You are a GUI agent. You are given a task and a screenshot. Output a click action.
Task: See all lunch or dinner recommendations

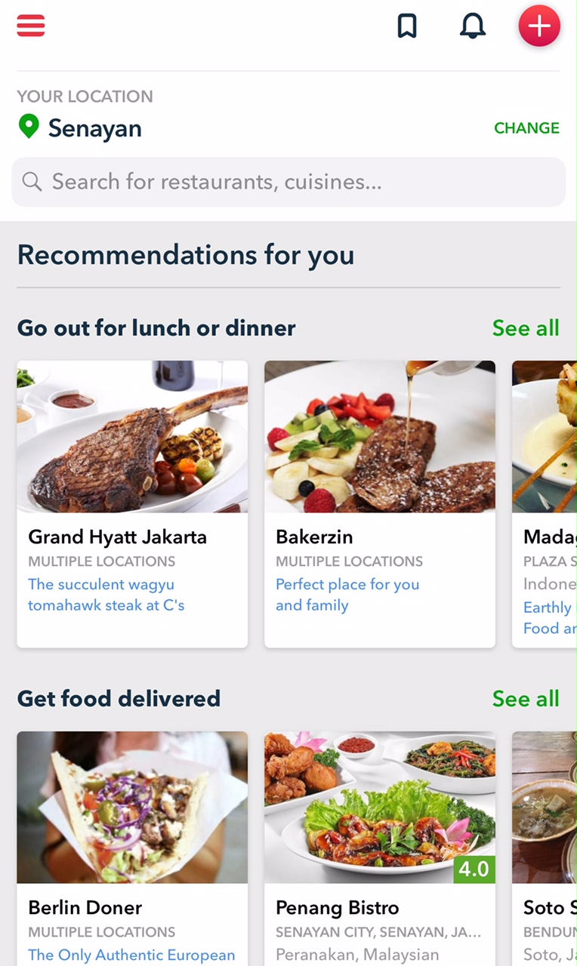(x=526, y=328)
